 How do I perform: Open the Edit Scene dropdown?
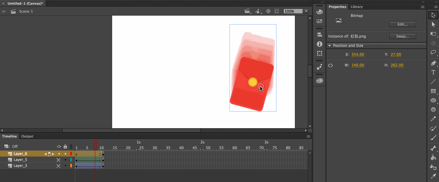point(248,11)
